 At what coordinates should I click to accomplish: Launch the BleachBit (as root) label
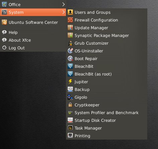93,74
